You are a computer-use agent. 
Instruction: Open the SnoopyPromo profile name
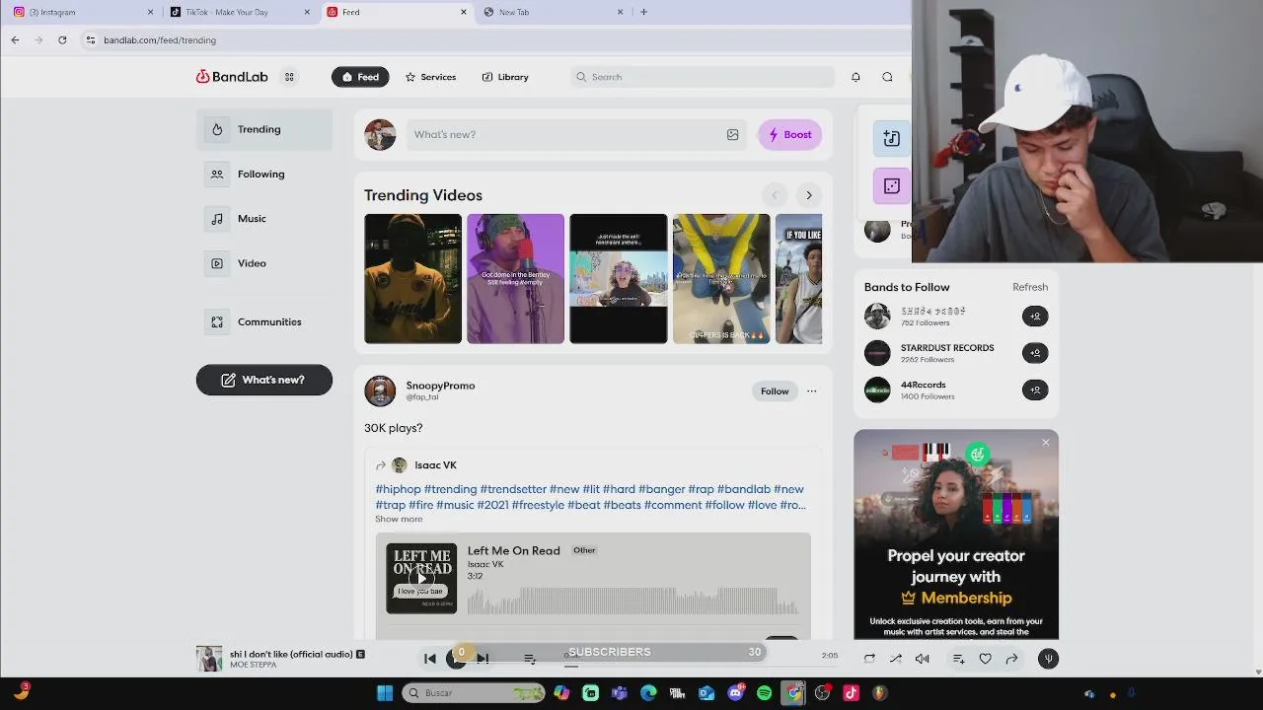pos(440,386)
